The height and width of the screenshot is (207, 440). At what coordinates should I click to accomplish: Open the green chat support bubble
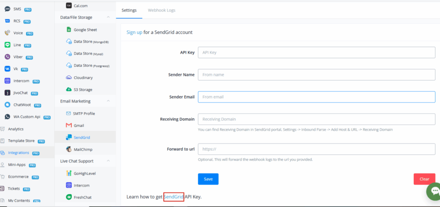click(x=434, y=191)
